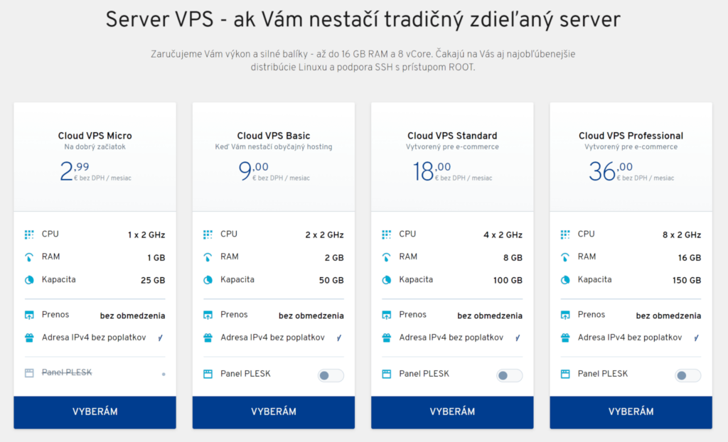Screen dimensions: 728x442
Task: Click the RAM icon in Cloud VPS Standard
Action: pos(387,257)
